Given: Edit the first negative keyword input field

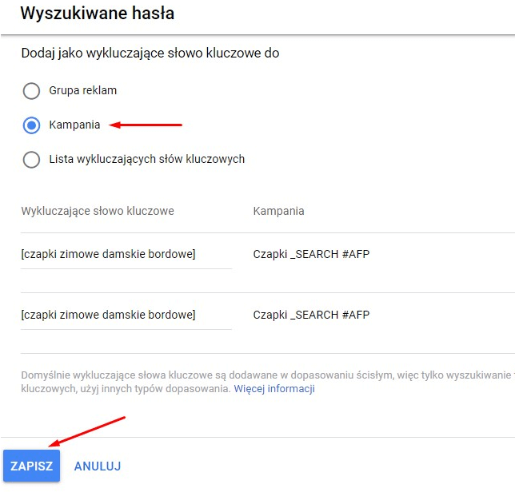Looking at the screenshot, I should (126, 255).
